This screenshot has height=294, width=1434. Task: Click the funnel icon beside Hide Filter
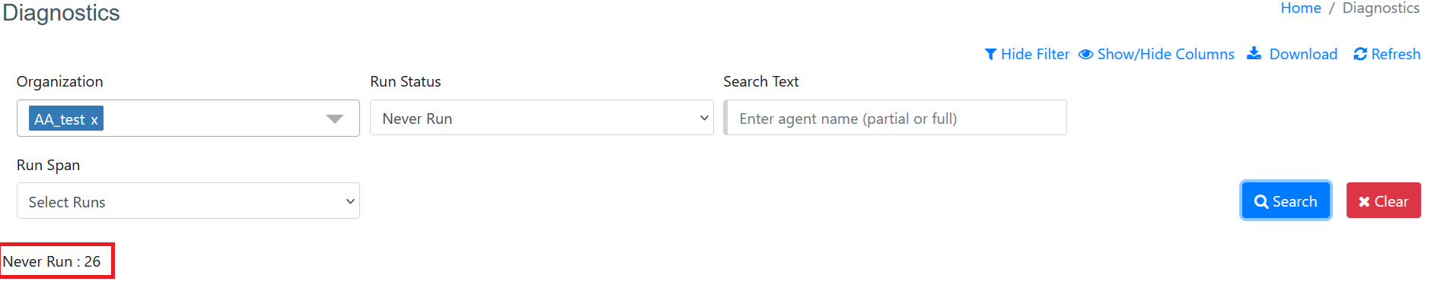(990, 55)
